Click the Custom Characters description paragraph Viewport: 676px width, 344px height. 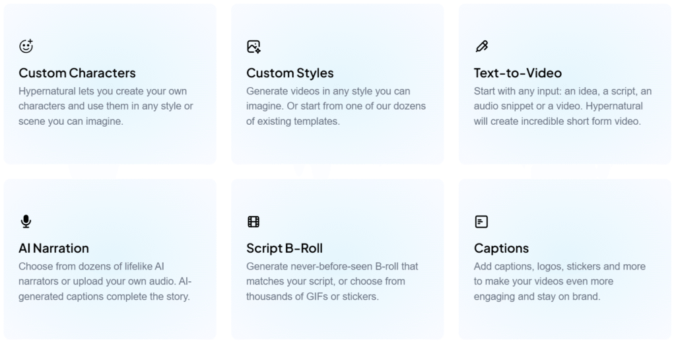[106, 106]
